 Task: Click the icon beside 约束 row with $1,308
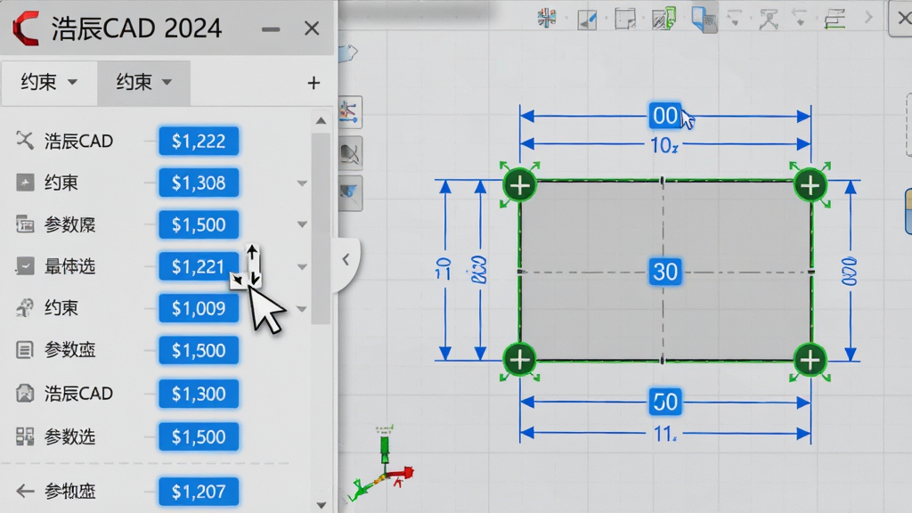click(24, 183)
